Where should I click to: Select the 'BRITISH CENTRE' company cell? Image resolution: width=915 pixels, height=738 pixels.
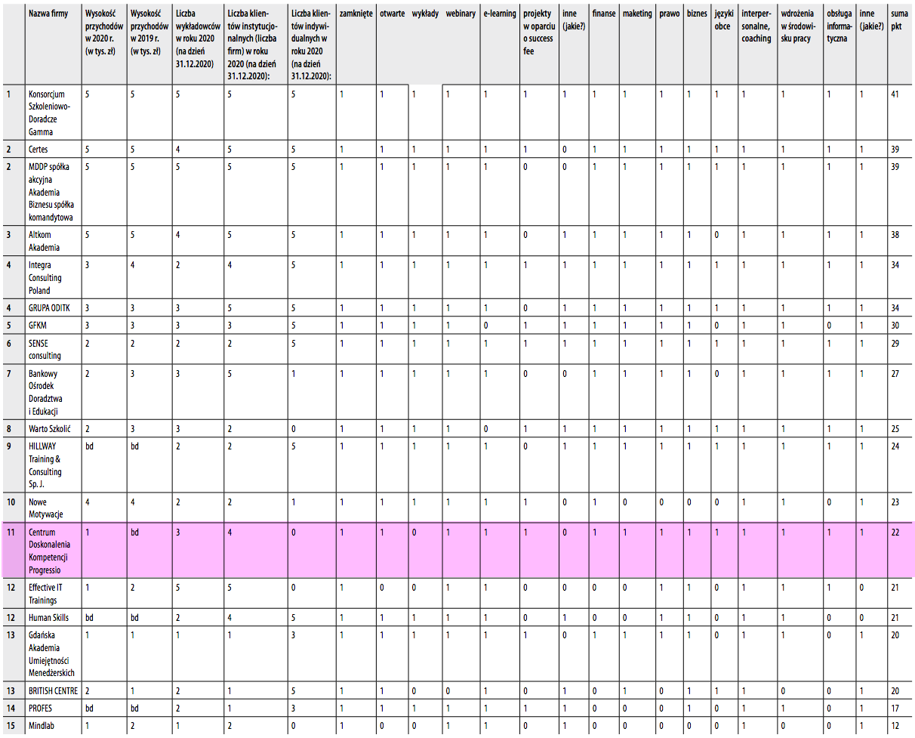54,690
